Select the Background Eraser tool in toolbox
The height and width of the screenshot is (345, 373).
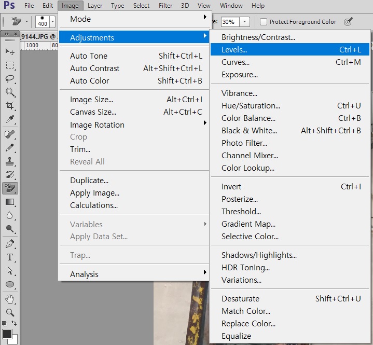pyautogui.click(x=10, y=188)
